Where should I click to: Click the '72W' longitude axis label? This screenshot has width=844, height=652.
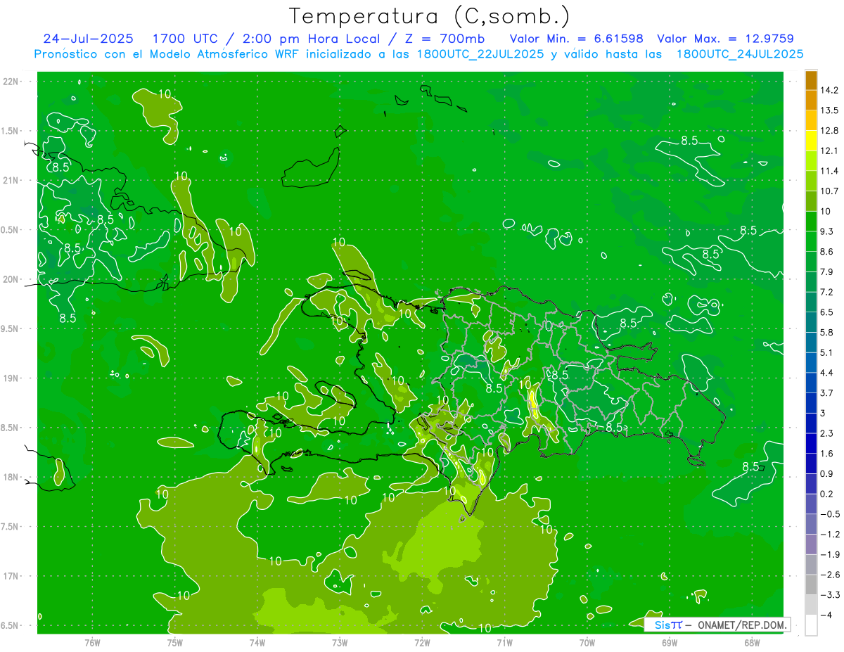[422, 643]
